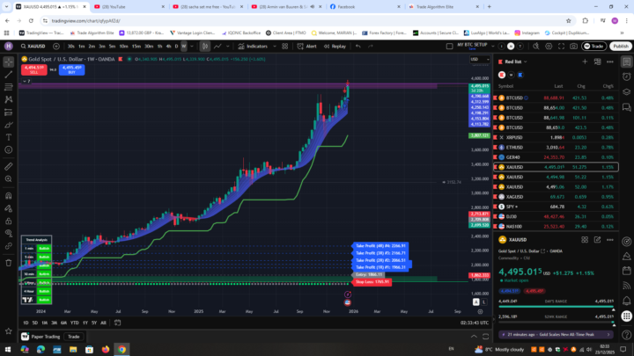Toggle lock all drawings
The width and height of the screenshot is (634, 356).
9,221
